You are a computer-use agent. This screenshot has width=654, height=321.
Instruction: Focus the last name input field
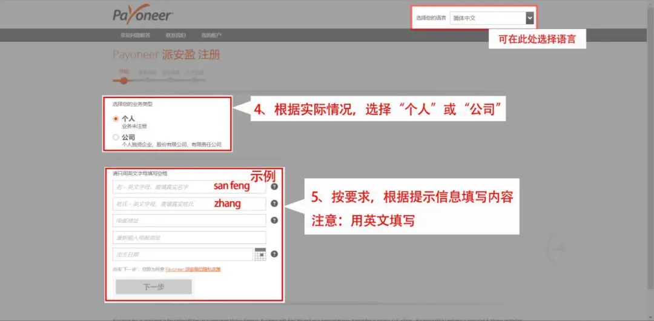tap(189, 204)
